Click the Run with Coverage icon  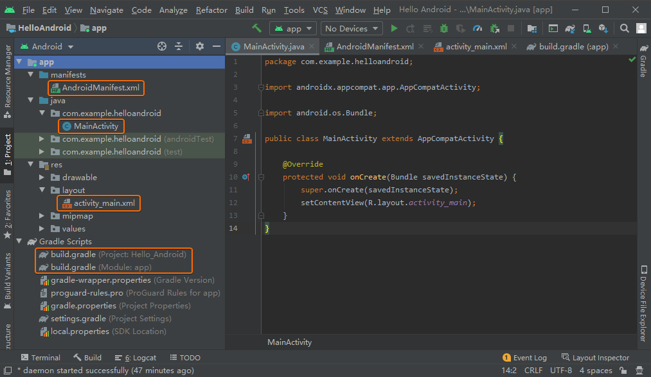460,28
